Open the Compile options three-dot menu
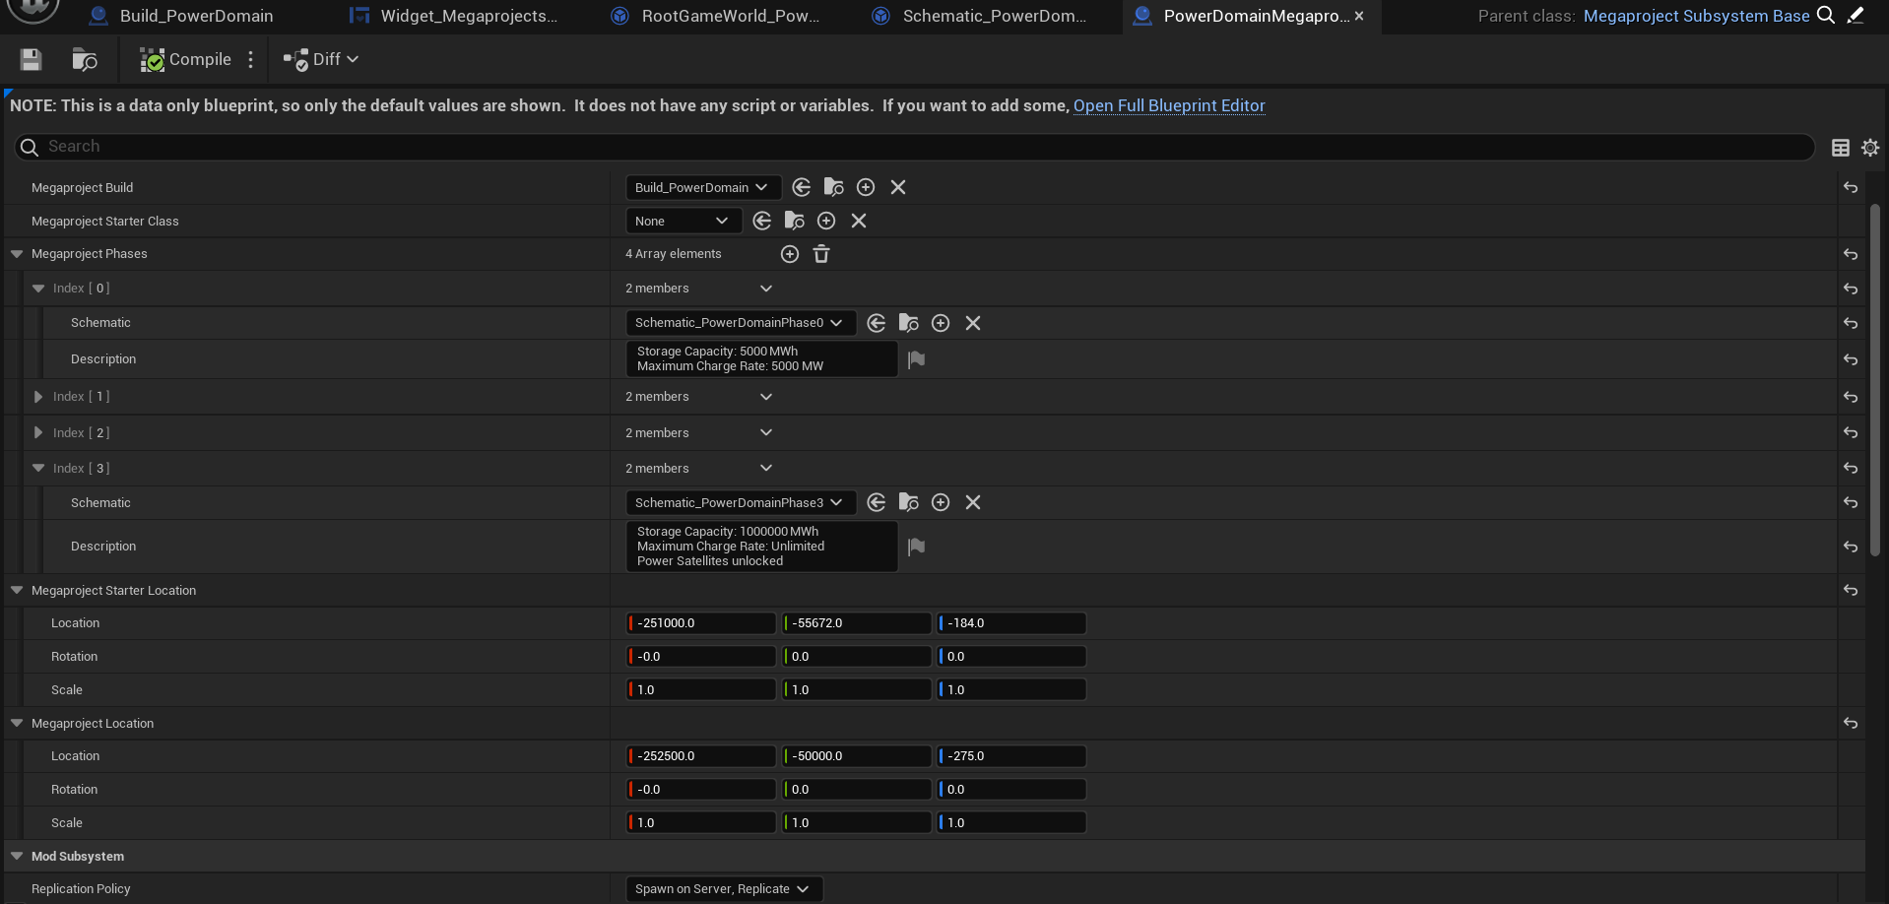The width and height of the screenshot is (1889, 904). click(x=251, y=59)
